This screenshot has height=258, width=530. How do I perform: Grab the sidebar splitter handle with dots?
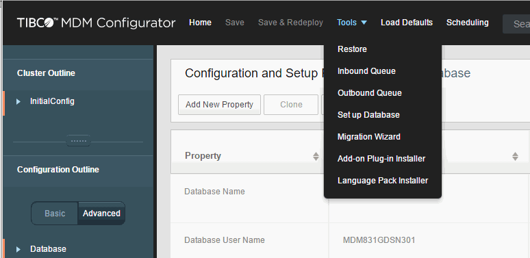pyautogui.click(x=78, y=140)
